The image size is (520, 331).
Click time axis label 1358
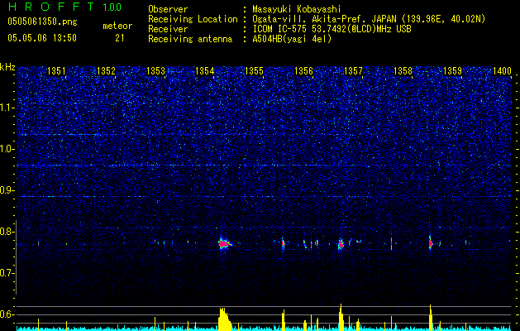coord(403,70)
